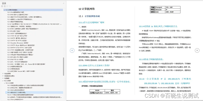Open outline entry 16.1.7
This screenshot has height=101, width=203.
16,99
